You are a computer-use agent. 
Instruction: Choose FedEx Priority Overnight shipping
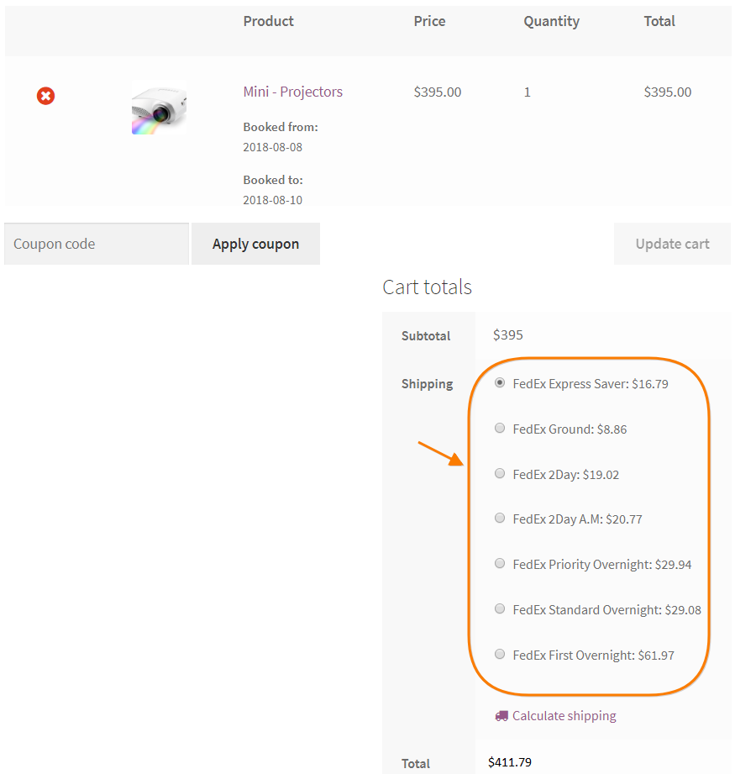click(500, 563)
